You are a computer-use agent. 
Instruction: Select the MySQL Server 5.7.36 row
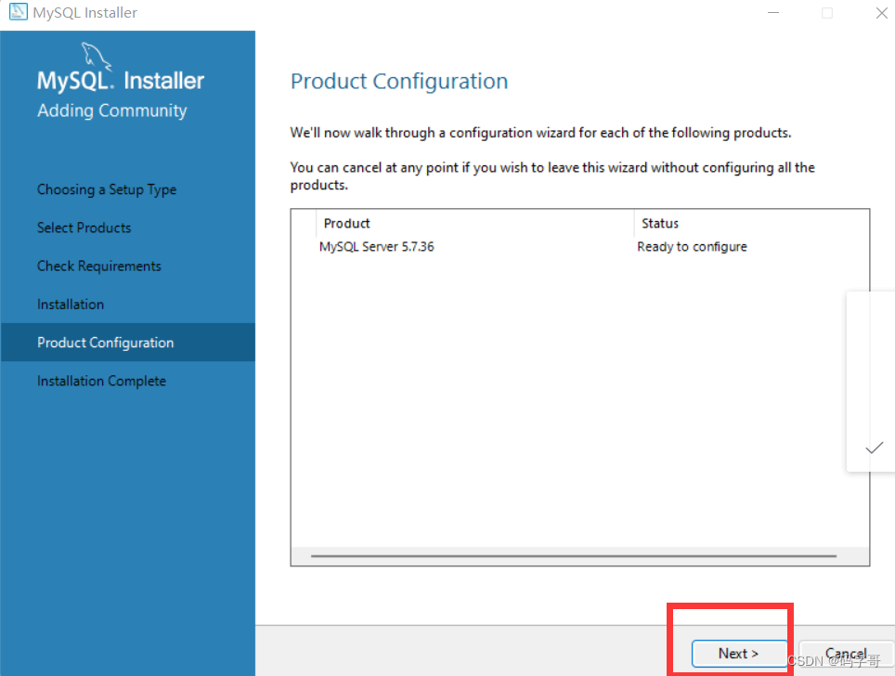580,247
